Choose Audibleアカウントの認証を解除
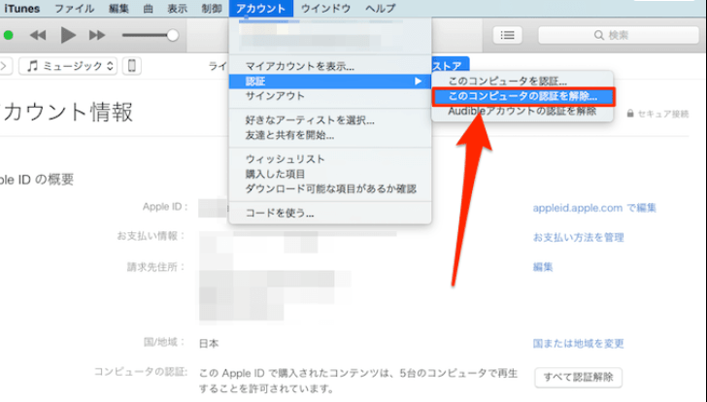 coord(522,112)
